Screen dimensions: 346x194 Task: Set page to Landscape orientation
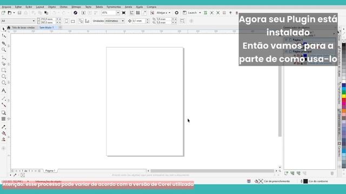(x=73, y=21)
